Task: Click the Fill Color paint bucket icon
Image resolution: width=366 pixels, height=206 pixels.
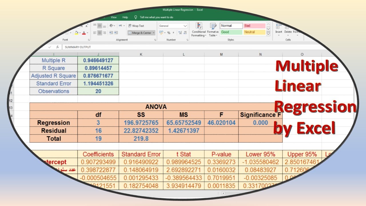Action: [77, 33]
